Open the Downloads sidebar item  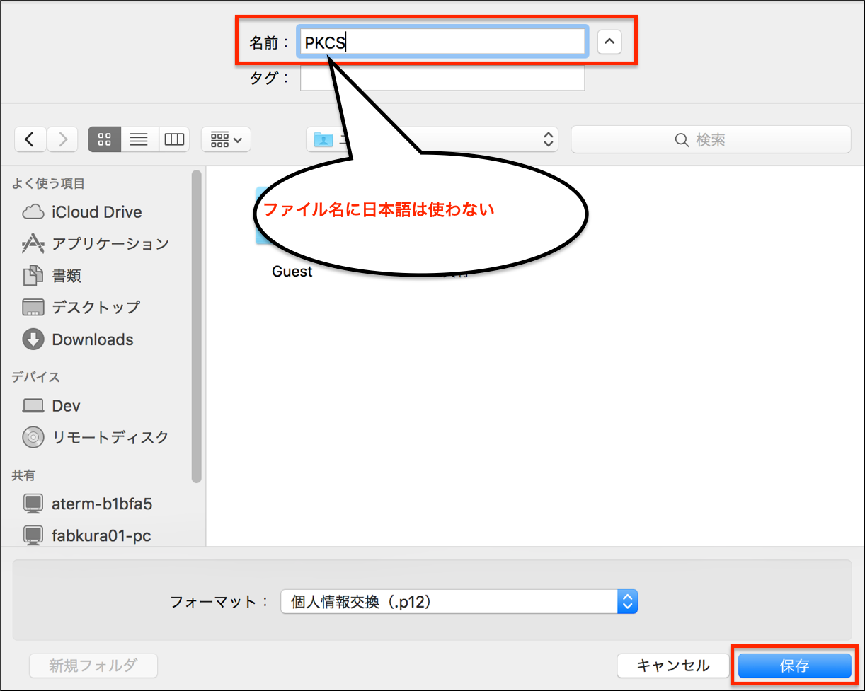point(90,339)
